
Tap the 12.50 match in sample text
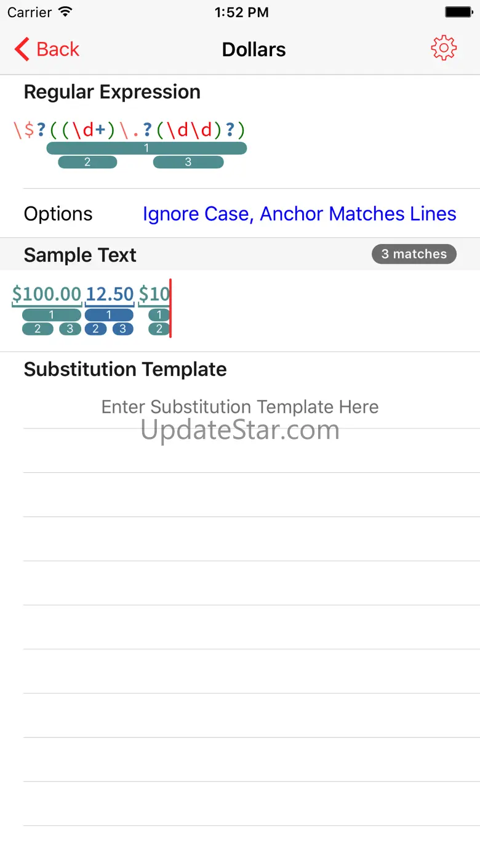[x=110, y=294]
